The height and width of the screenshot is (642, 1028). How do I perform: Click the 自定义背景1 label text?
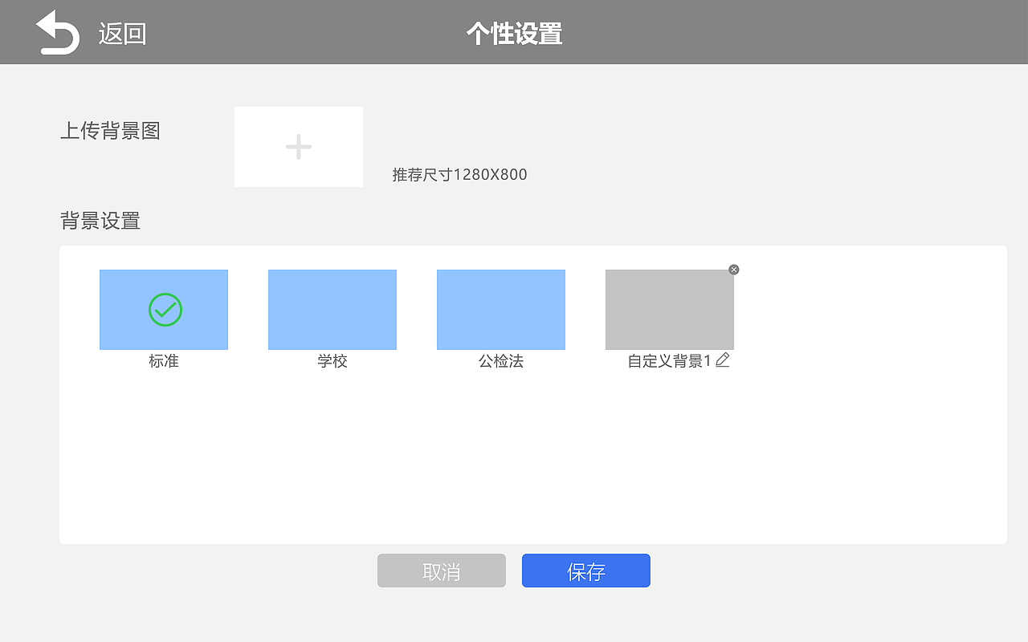[x=668, y=361]
